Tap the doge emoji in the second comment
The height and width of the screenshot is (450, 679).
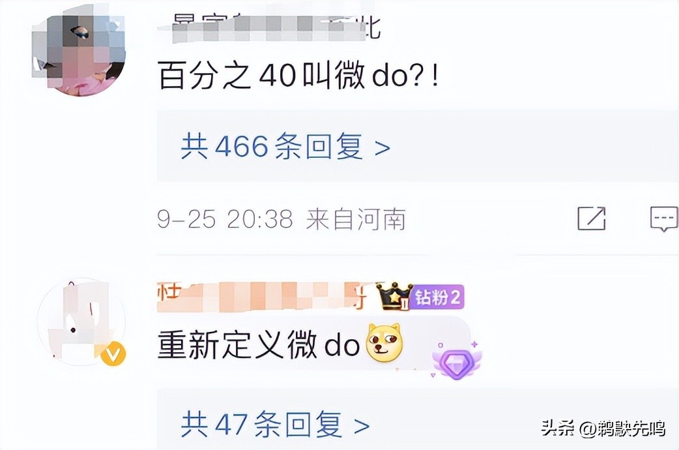pyautogui.click(x=384, y=343)
